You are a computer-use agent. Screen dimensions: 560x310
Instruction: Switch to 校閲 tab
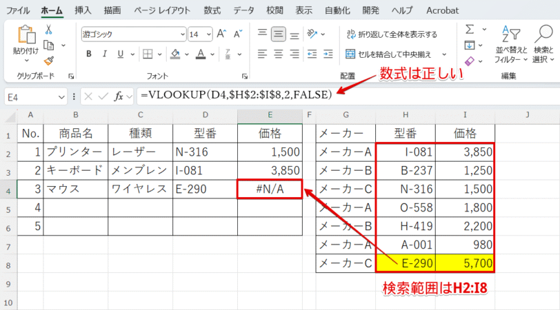pyautogui.click(x=274, y=10)
